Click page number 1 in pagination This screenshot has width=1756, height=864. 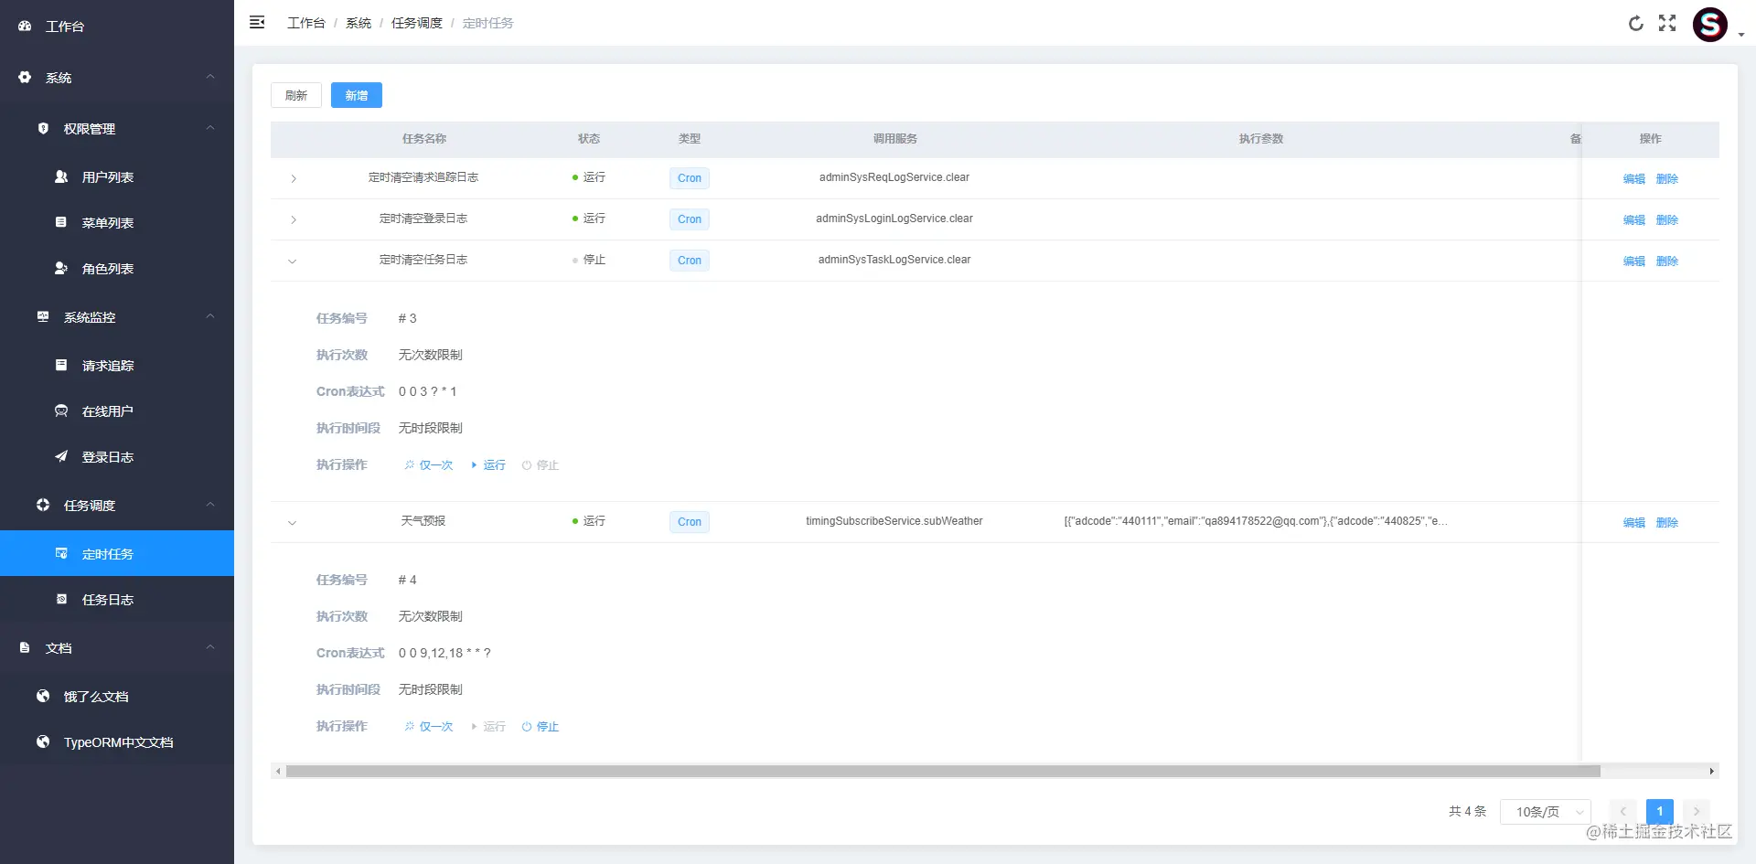pos(1660,812)
